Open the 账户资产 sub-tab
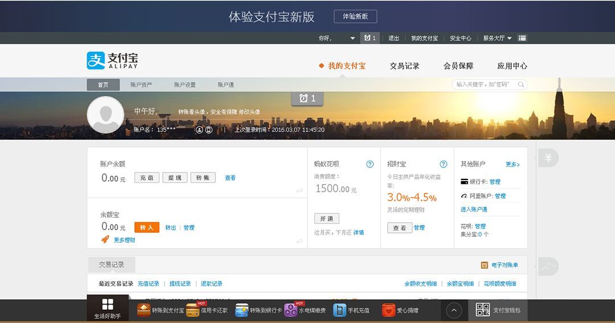Screen dimensions: 615x323 [141, 85]
